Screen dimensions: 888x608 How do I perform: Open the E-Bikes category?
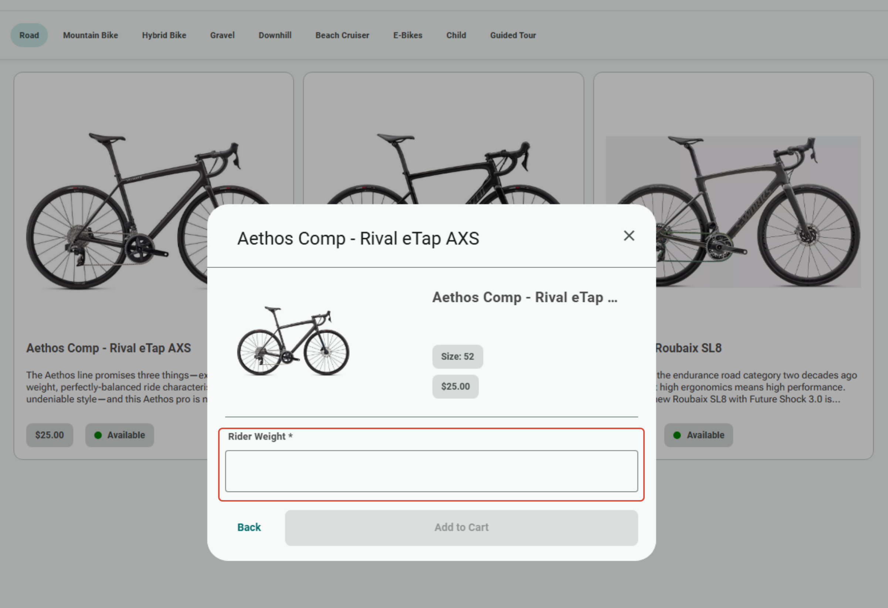(407, 35)
